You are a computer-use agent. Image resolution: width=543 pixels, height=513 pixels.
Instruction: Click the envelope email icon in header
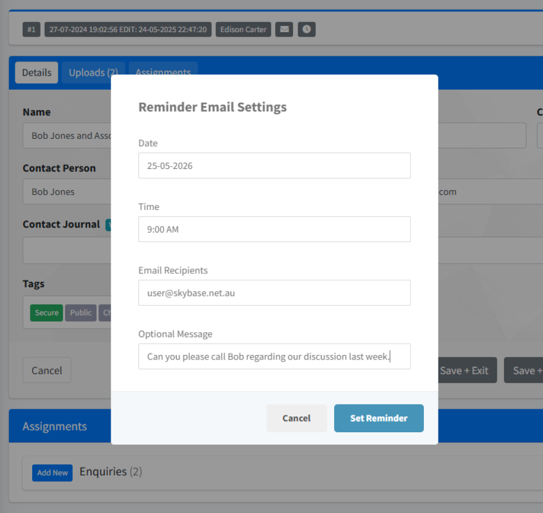click(284, 29)
